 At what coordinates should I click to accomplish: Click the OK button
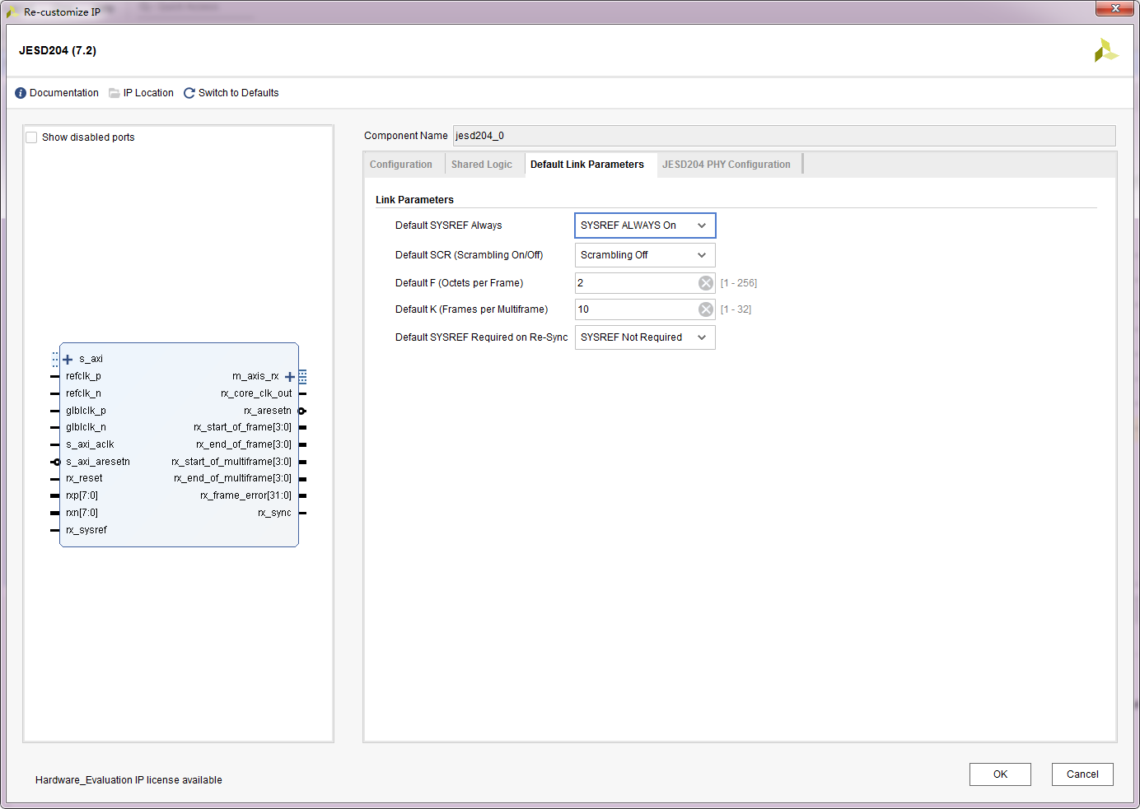[x=1000, y=774]
